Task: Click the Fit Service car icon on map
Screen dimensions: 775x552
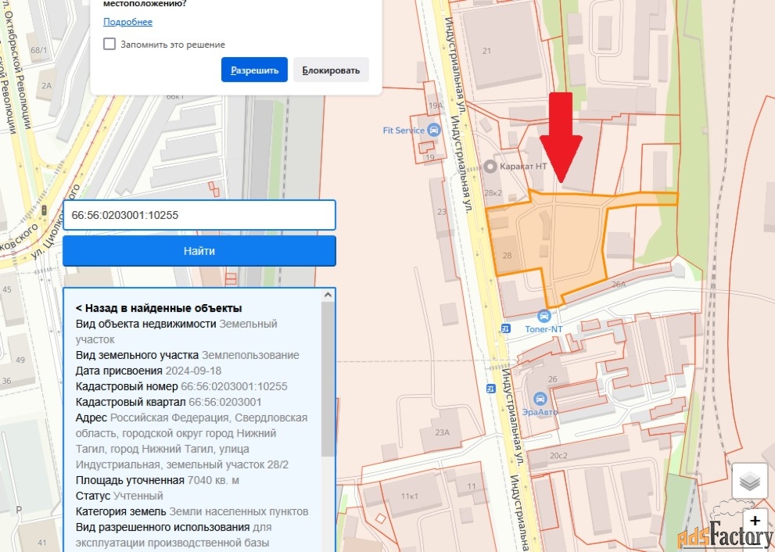Action: [x=433, y=130]
